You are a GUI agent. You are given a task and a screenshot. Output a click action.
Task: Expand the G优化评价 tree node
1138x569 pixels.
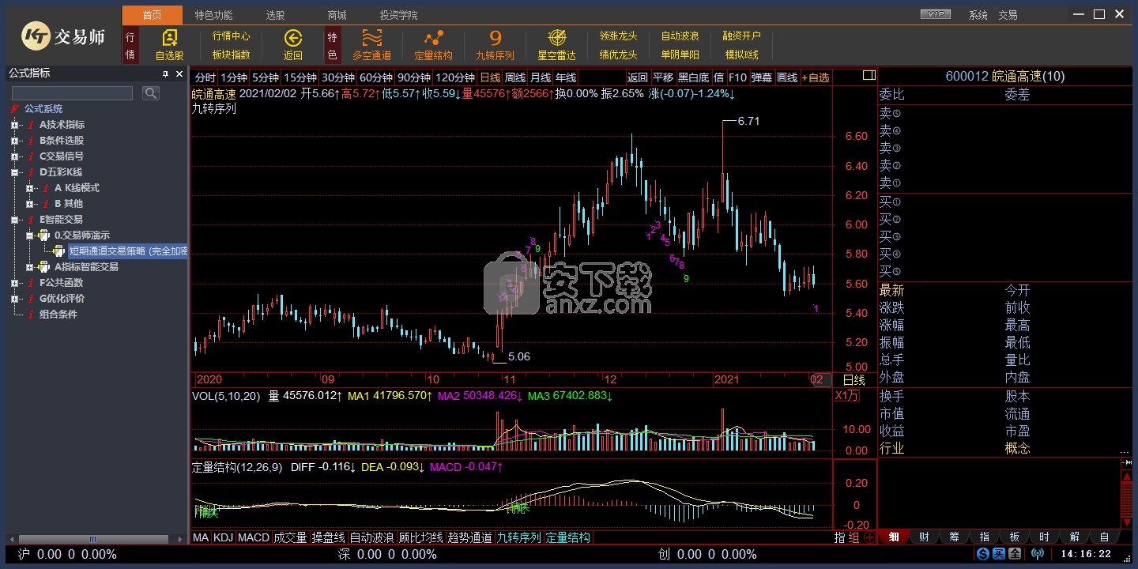click(14, 299)
